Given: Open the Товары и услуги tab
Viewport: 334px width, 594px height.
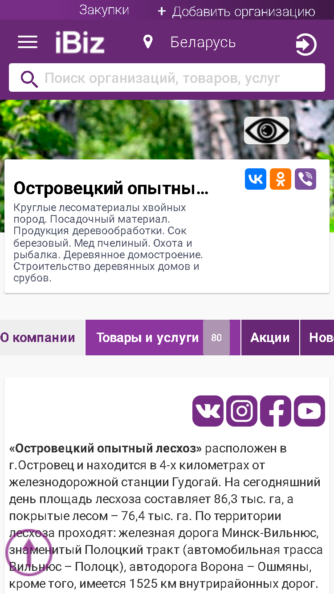Looking at the screenshot, I should (163, 338).
